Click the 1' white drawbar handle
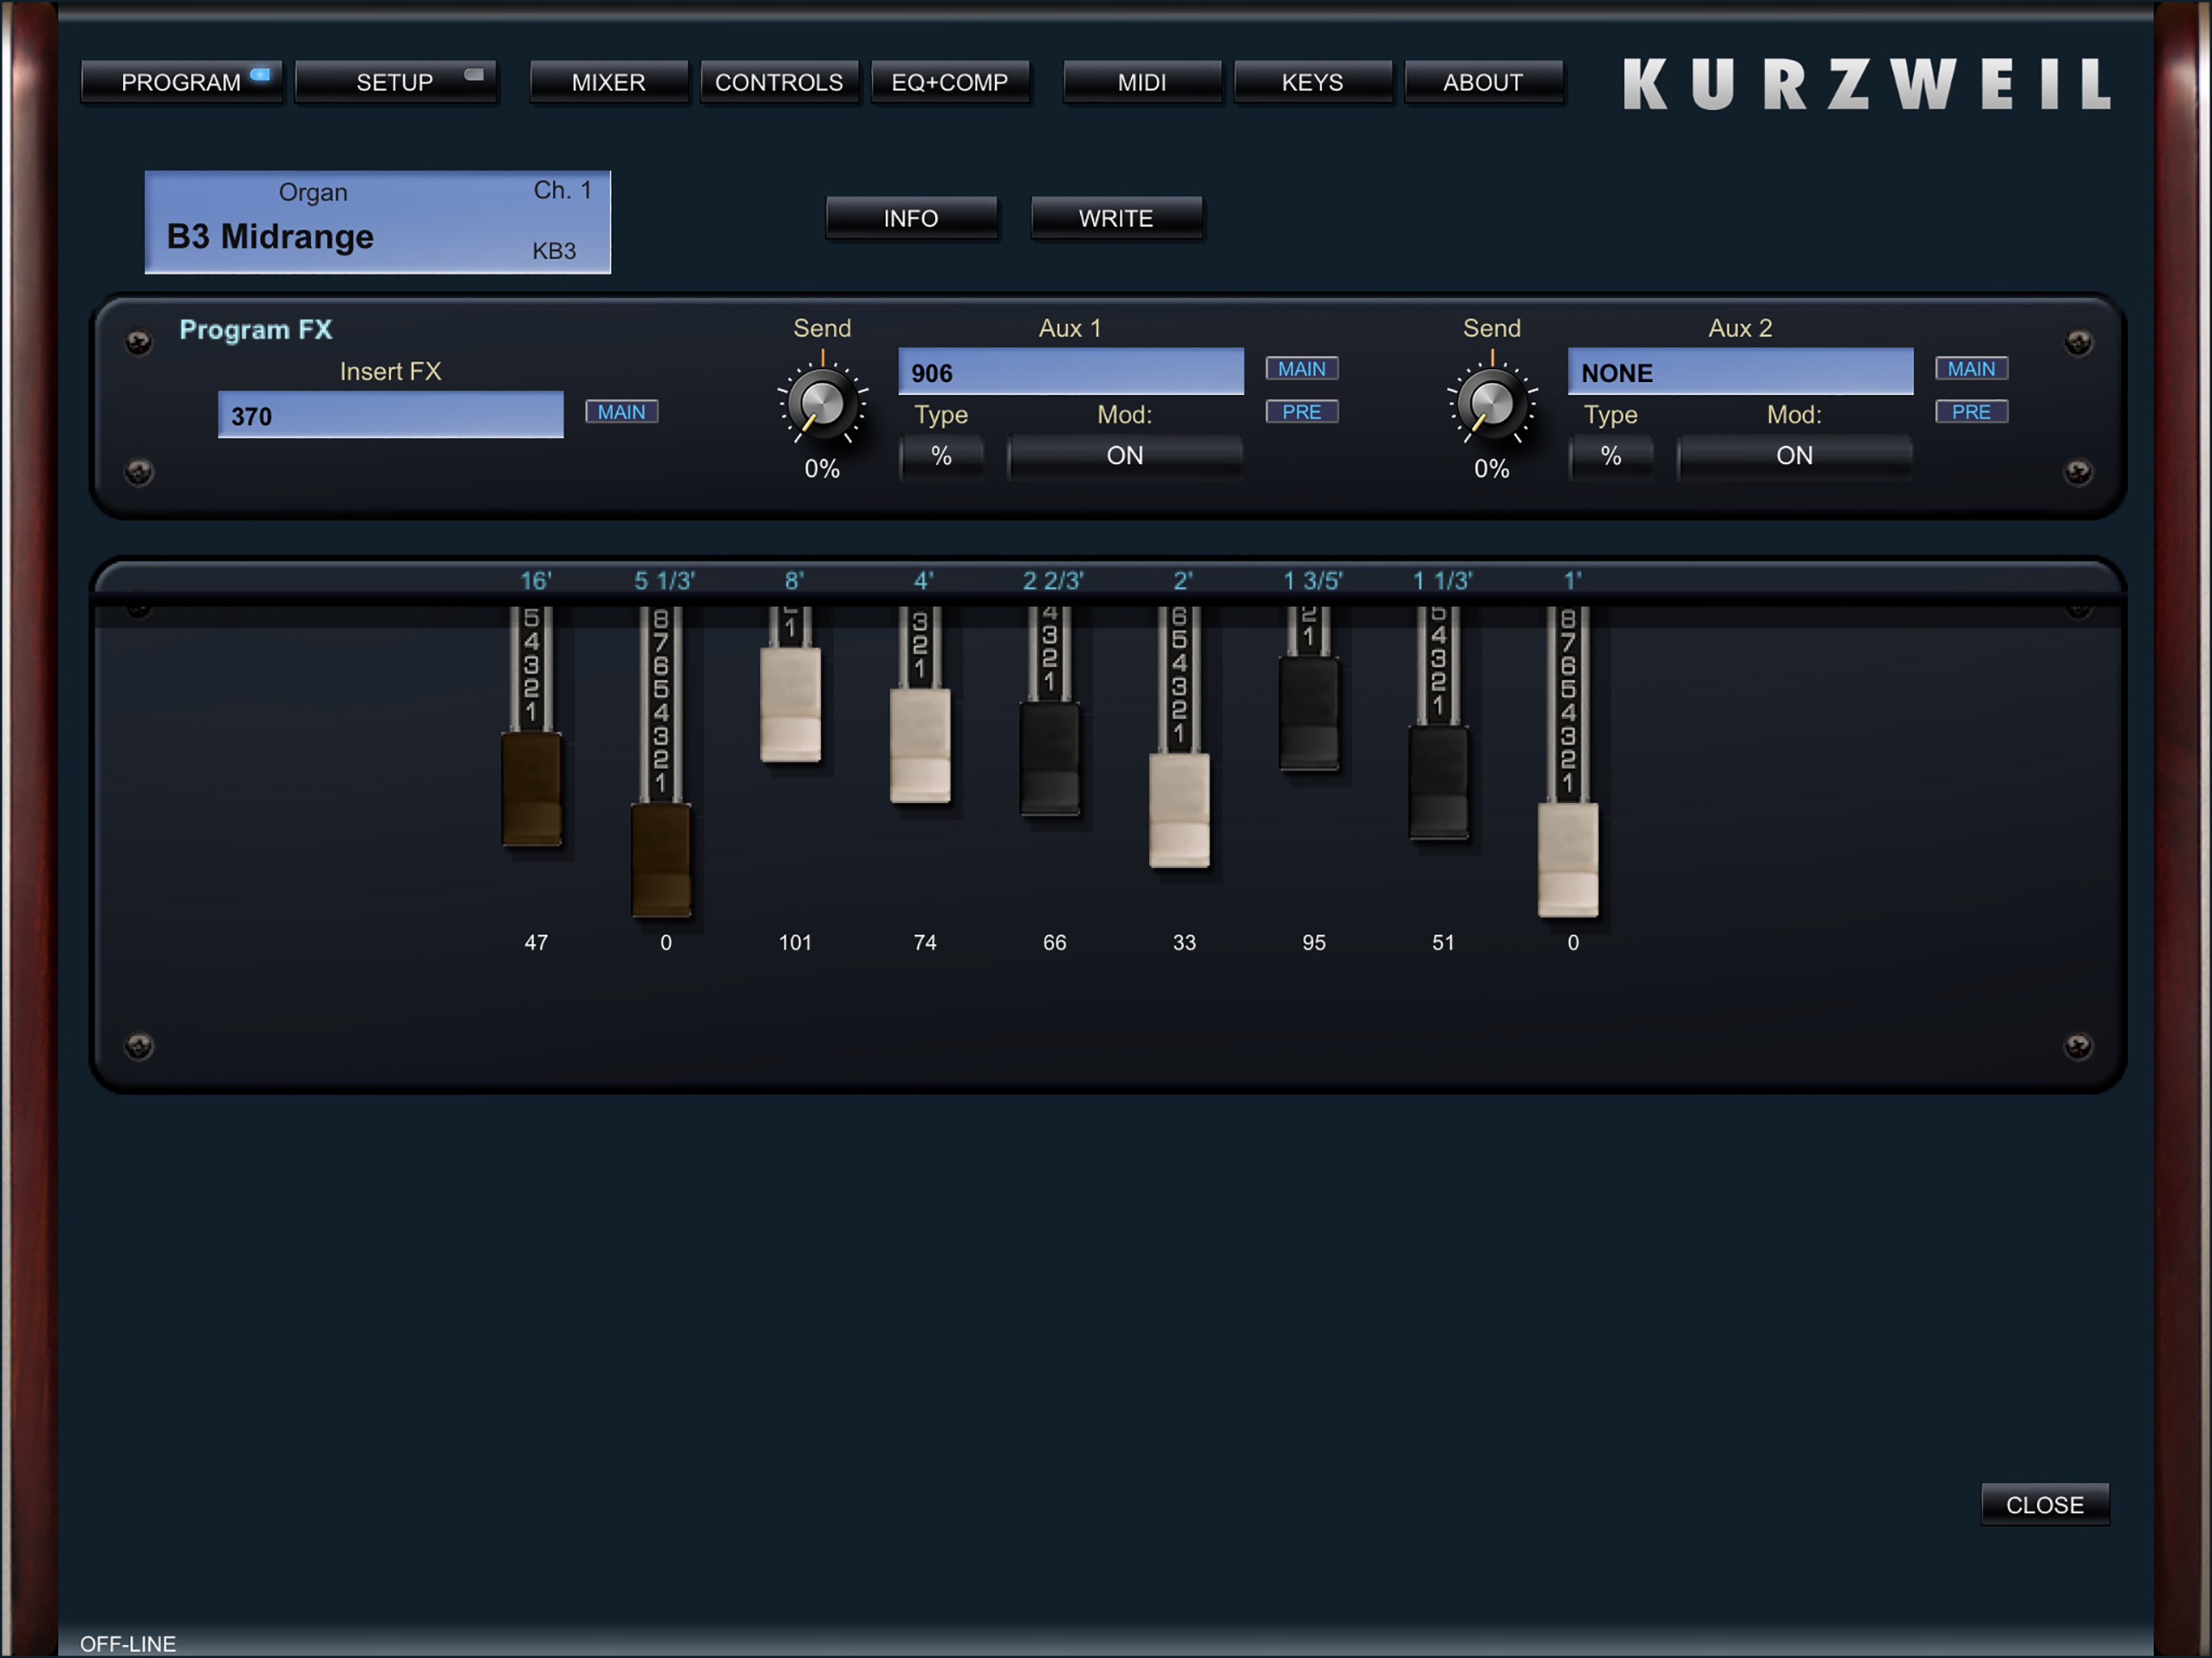This screenshot has width=2212, height=1658. (1568, 860)
